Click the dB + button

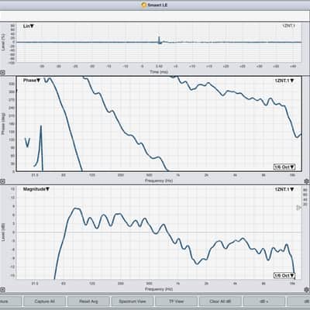point(264,301)
